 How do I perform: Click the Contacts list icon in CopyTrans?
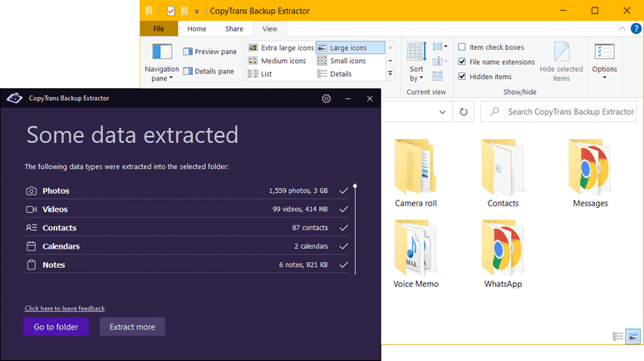pyautogui.click(x=32, y=228)
